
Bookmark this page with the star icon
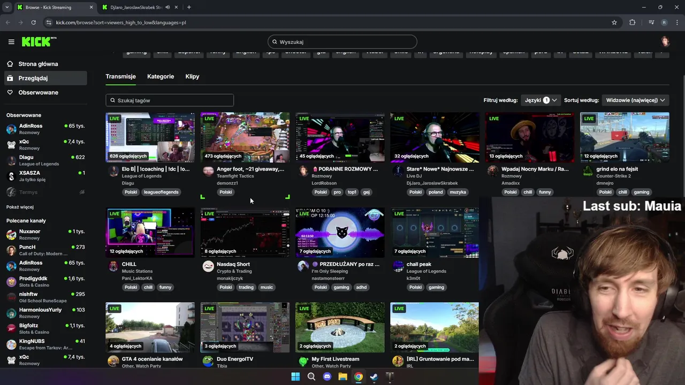click(x=614, y=22)
